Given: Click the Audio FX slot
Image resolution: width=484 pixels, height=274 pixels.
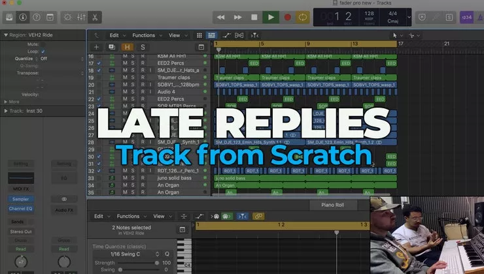Looking at the screenshot, I should 64,210.
